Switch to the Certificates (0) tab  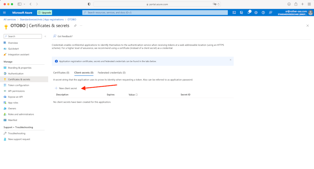coord(61,73)
